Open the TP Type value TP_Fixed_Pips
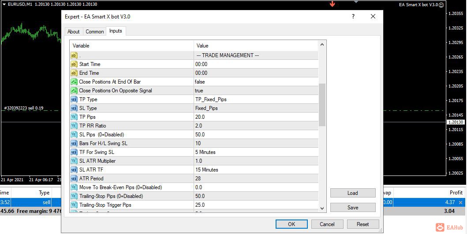467x234 pixels. (256, 99)
